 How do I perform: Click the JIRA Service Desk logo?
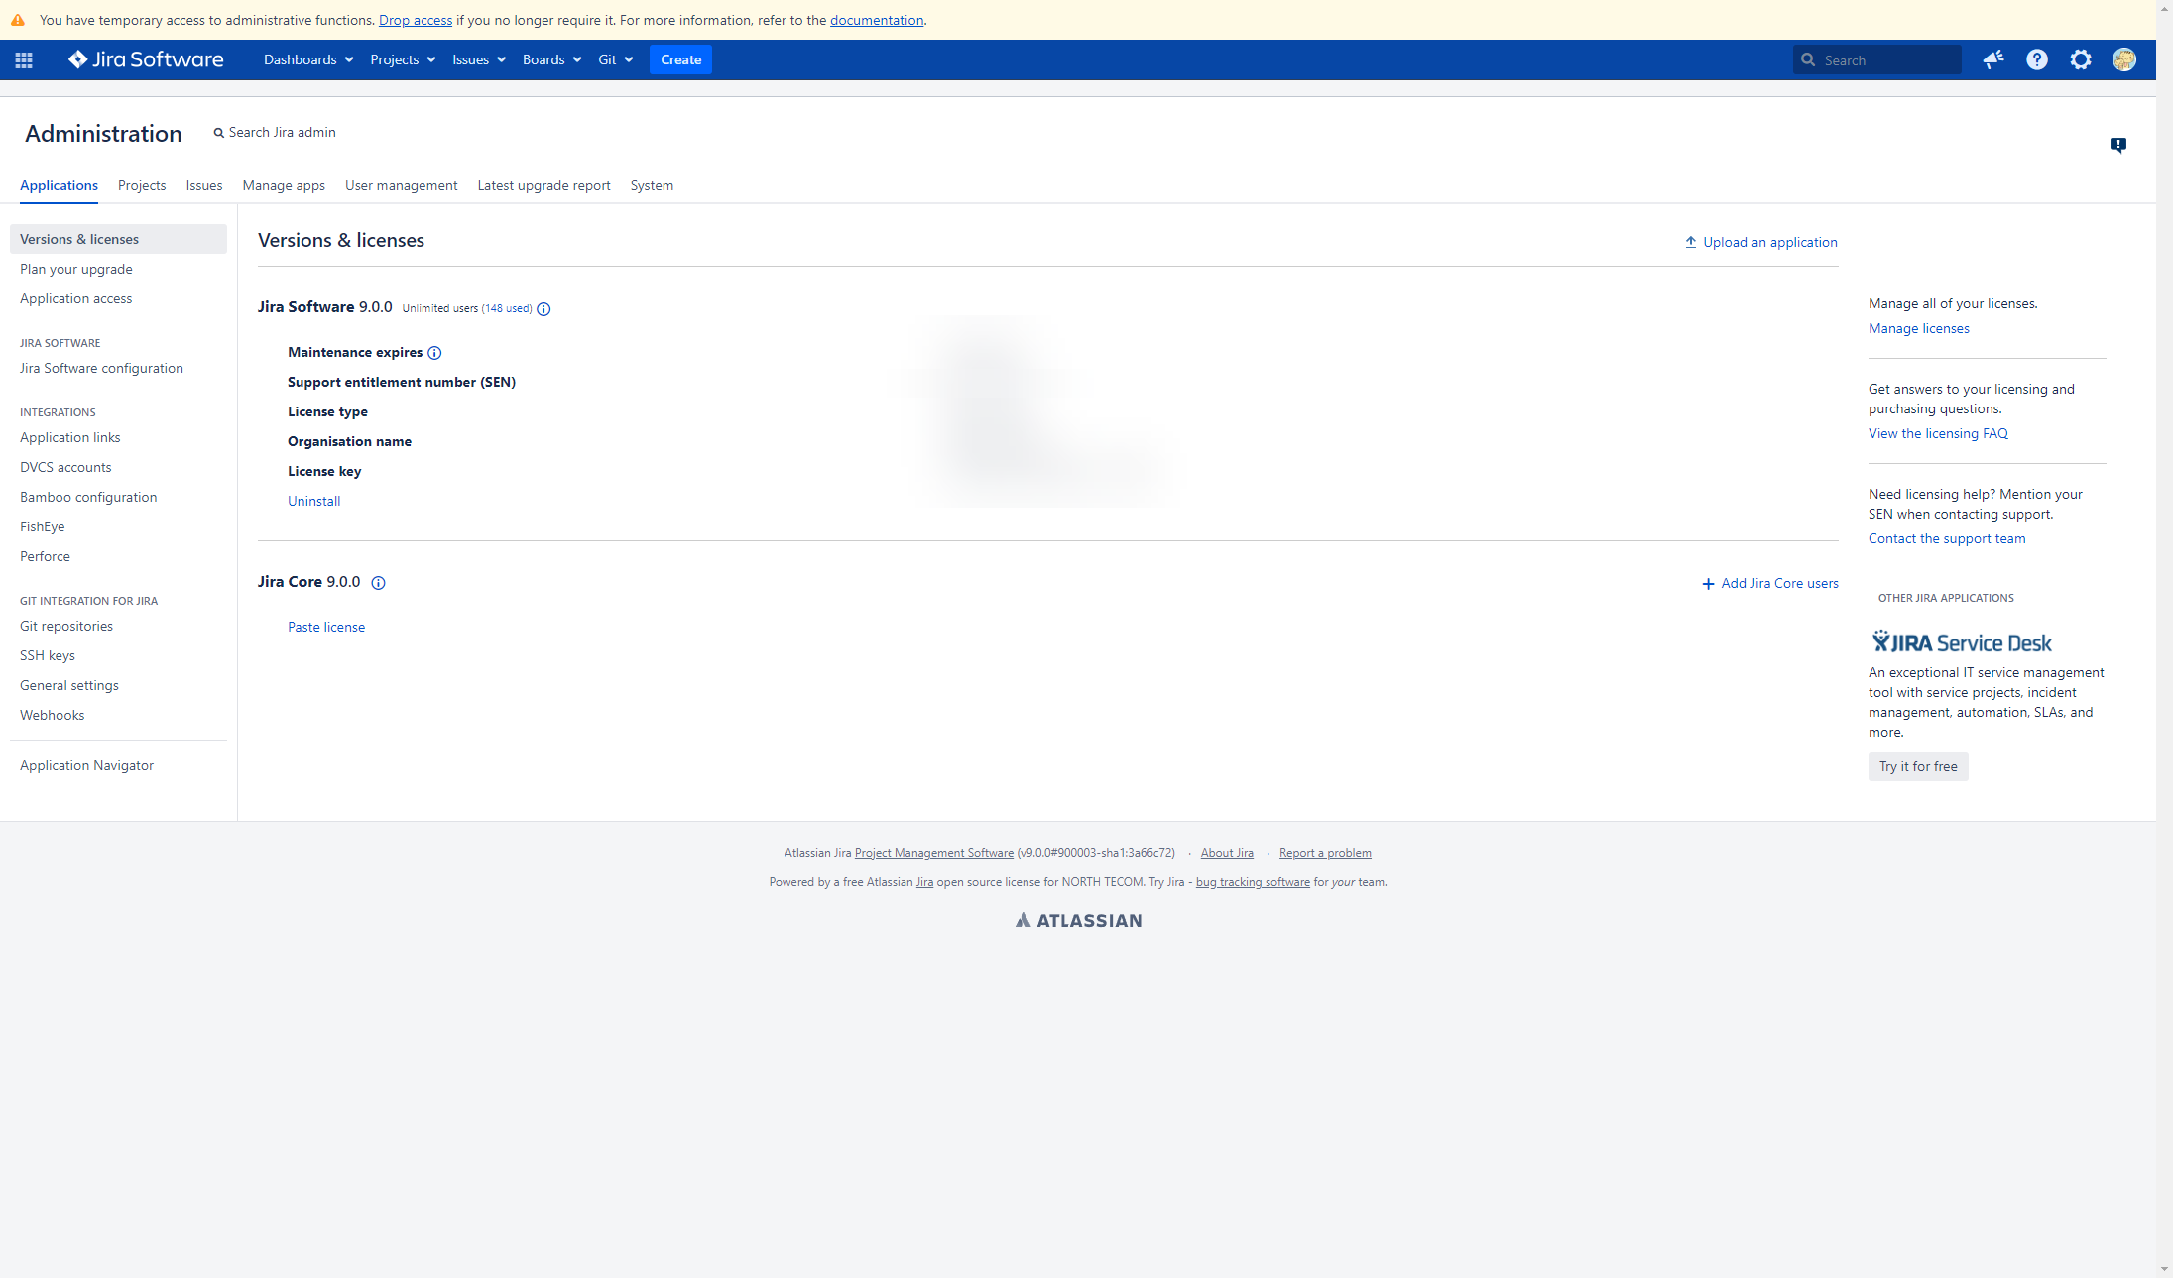1962,642
